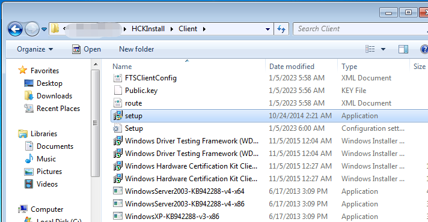
Task: Click Open in the toolbar
Action: coord(87,49)
